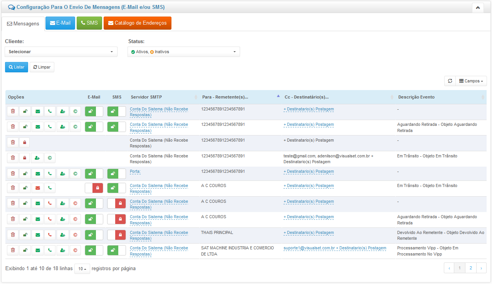
Task: Switch to the SMS tab
Action: click(89, 23)
